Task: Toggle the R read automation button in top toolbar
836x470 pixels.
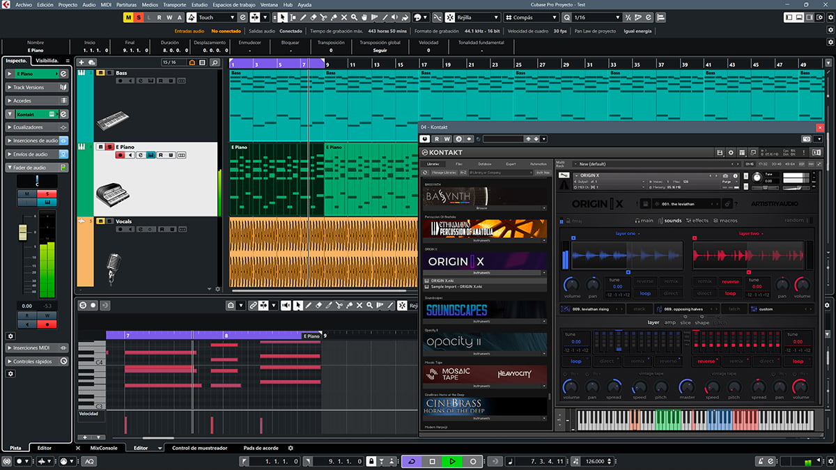Action: pyautogui.click(x=159, y=17)
